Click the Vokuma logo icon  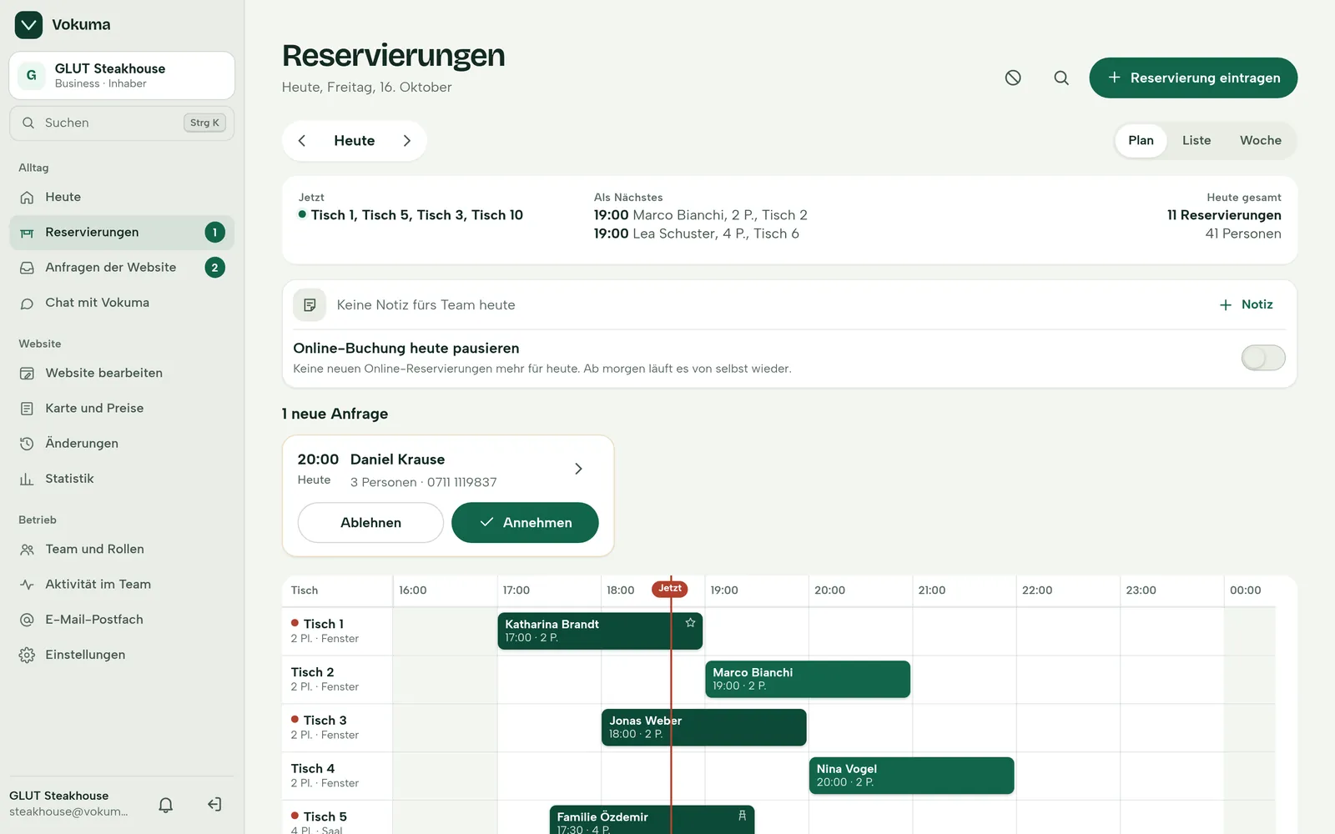click(x=28, y=25)
